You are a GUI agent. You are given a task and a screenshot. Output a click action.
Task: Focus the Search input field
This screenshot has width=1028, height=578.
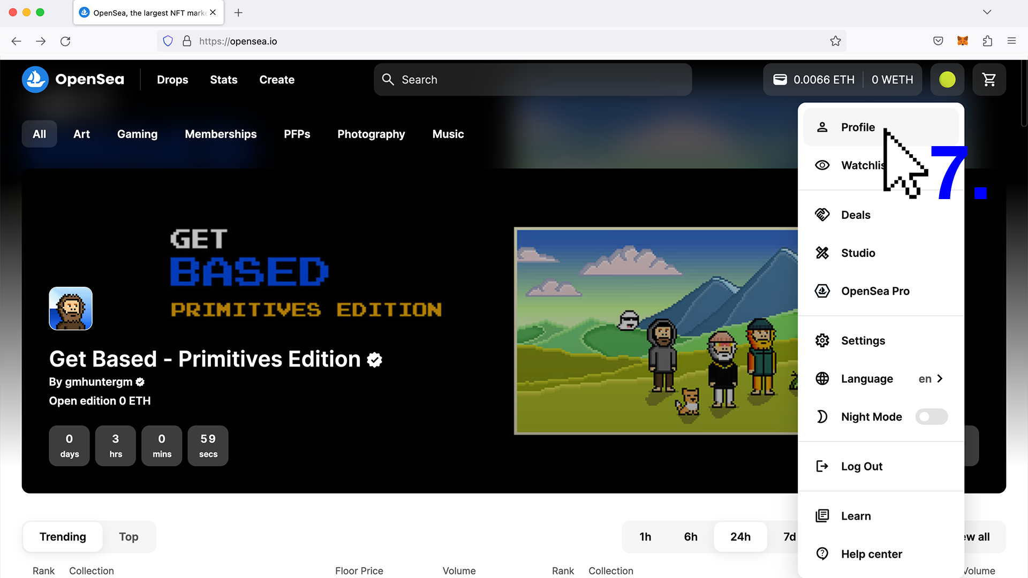[533, 80]
